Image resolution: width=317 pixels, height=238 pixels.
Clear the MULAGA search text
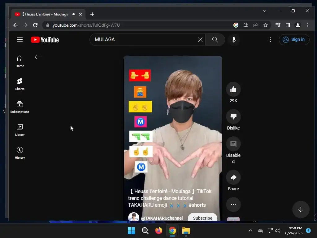tap(200, 40)
